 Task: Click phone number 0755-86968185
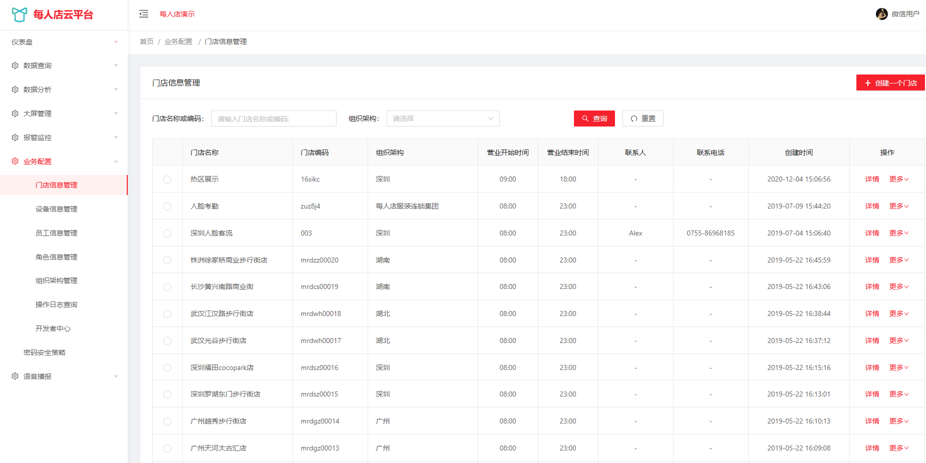pos(711,233)
